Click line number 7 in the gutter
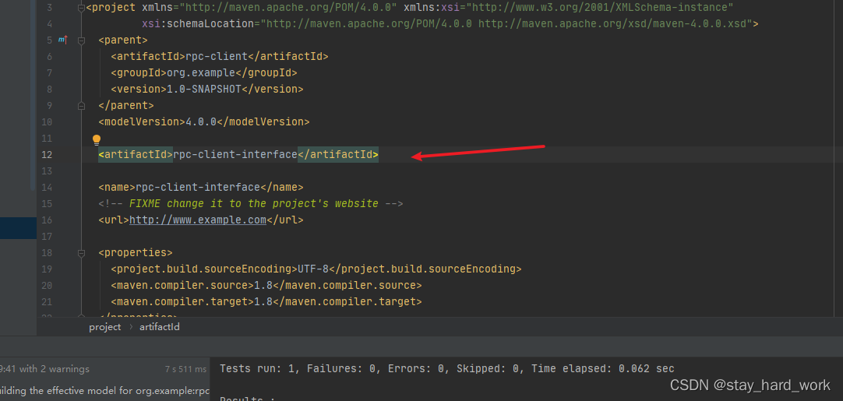This screenshot has height=401, width=843. point(49,72)
